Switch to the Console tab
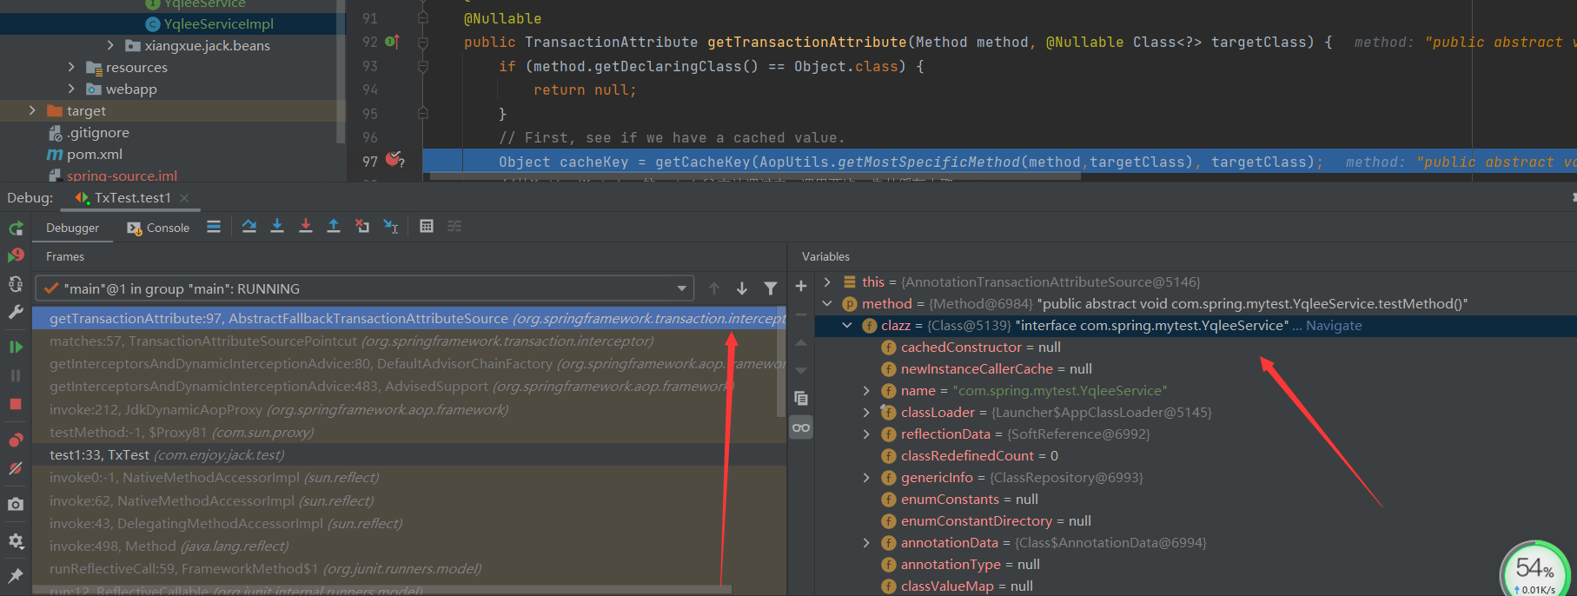Screen dimensions: 1577x596 158,228
